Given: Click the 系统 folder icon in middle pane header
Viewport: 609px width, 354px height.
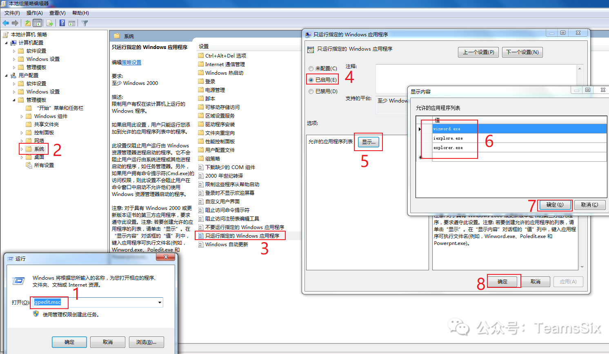Looking at the screenshot, I should pos(117,36).
